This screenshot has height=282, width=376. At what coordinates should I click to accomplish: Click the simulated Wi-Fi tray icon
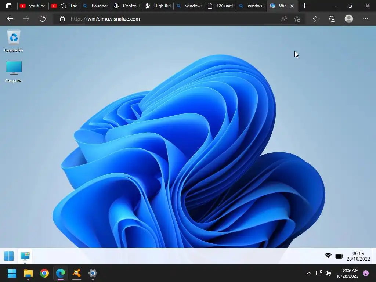(328, 256)
